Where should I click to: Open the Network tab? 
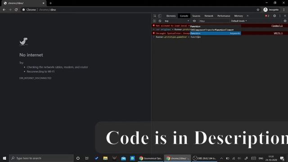(x=209, y=16)
